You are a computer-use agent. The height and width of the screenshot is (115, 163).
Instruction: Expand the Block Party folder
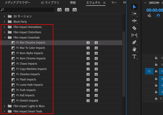[4, 22]
